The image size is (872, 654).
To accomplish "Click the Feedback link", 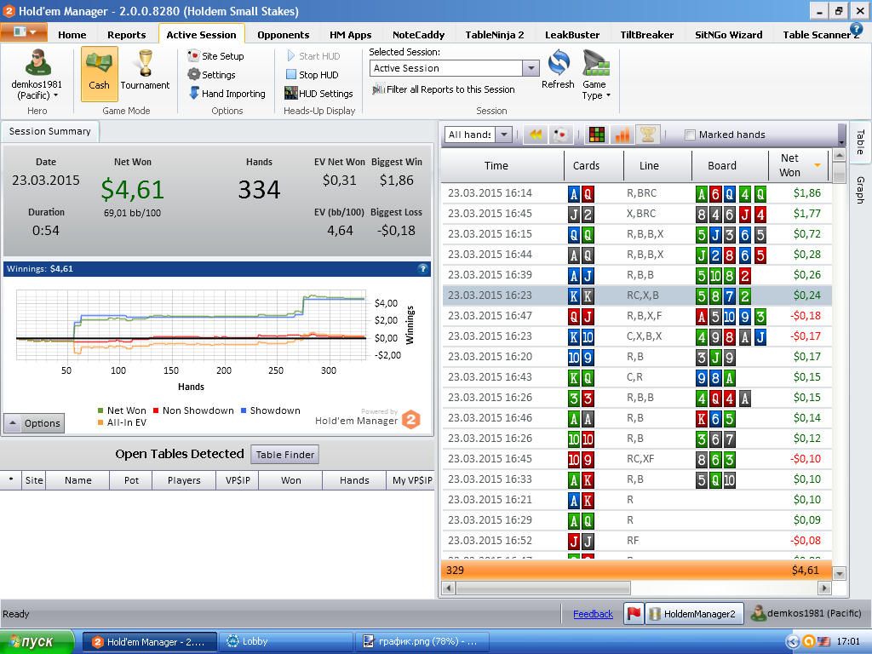I will tap(593, 614).
